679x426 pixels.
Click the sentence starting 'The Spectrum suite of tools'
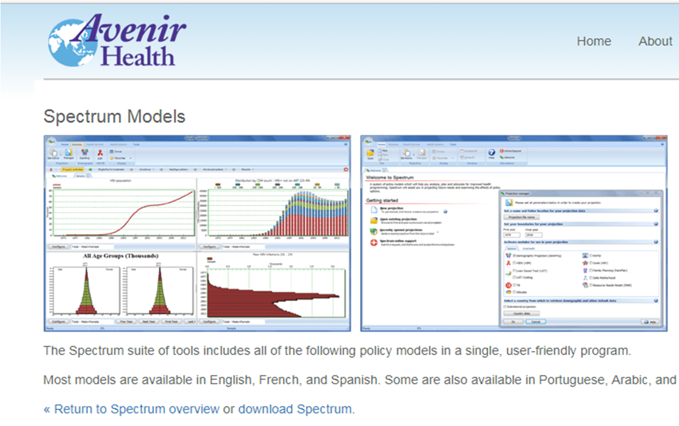[337, 351]
